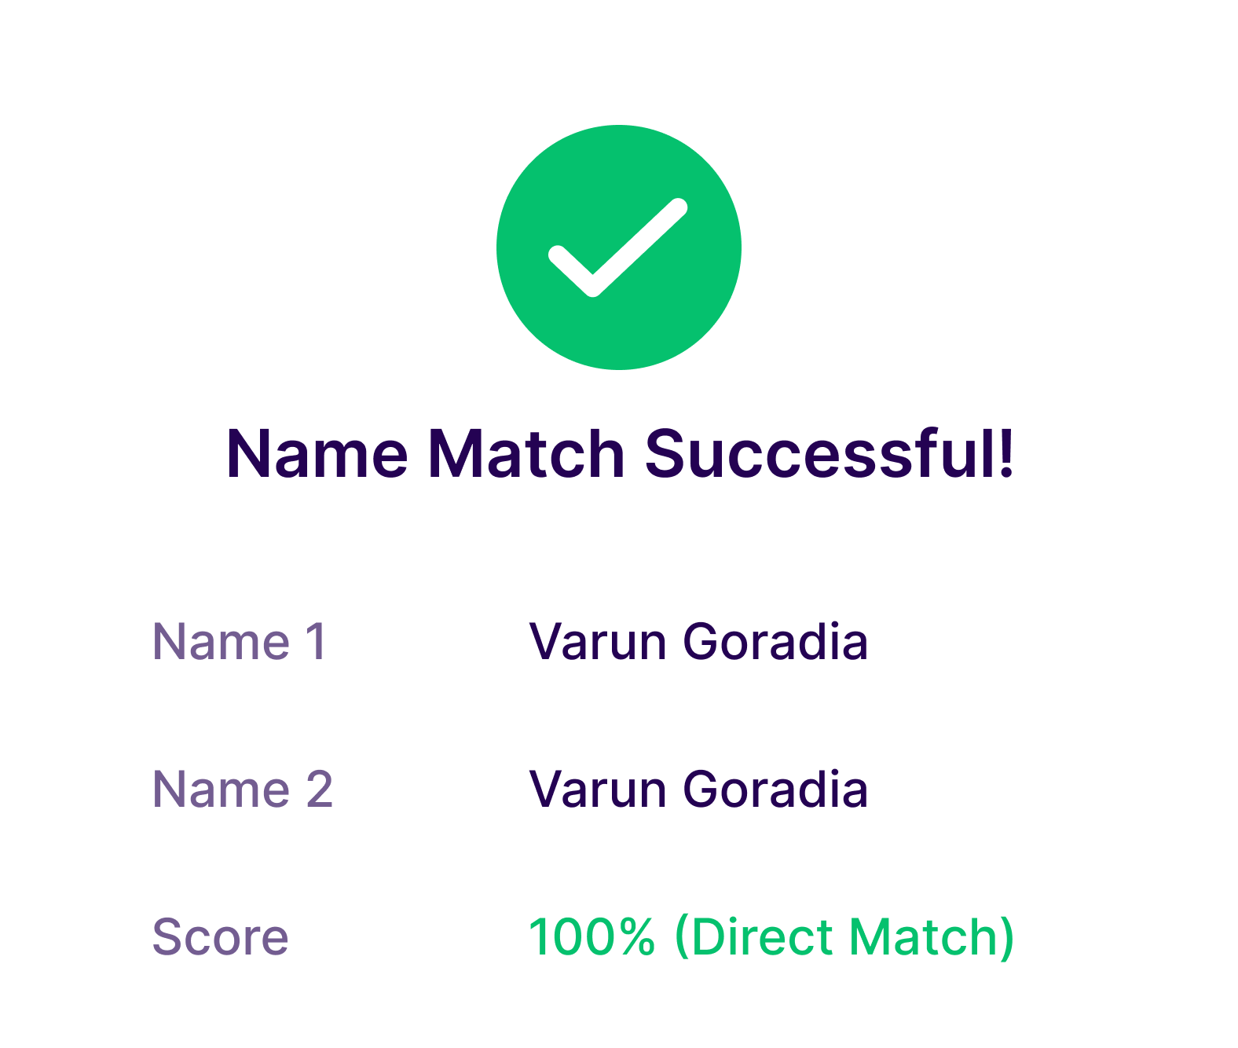
Task: Click the "(Direct Match)" text in the score
Action: point(844,936)
